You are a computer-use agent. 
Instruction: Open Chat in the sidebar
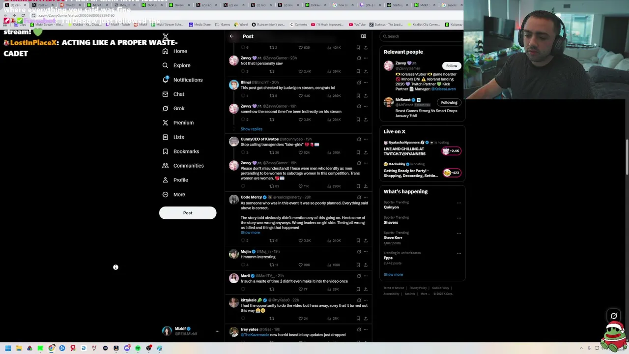(x=173, y=94)
